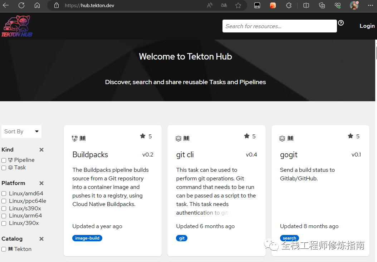The height and width of the screenshot is (262, 377).
Task: Enable the Pipeline kind filter
Action: (x=4, y=160)
